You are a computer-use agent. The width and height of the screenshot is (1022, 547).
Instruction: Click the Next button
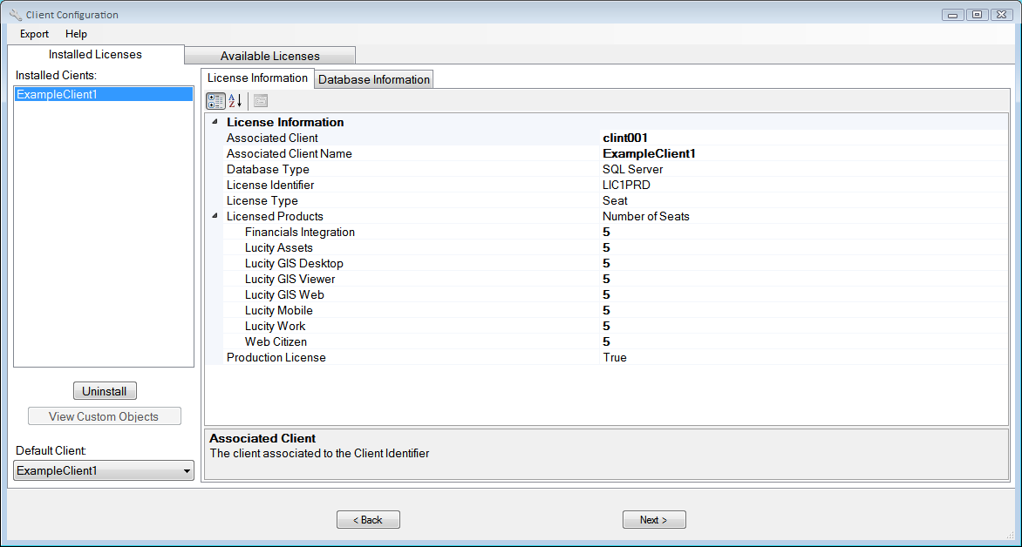(x=654, y=520)
